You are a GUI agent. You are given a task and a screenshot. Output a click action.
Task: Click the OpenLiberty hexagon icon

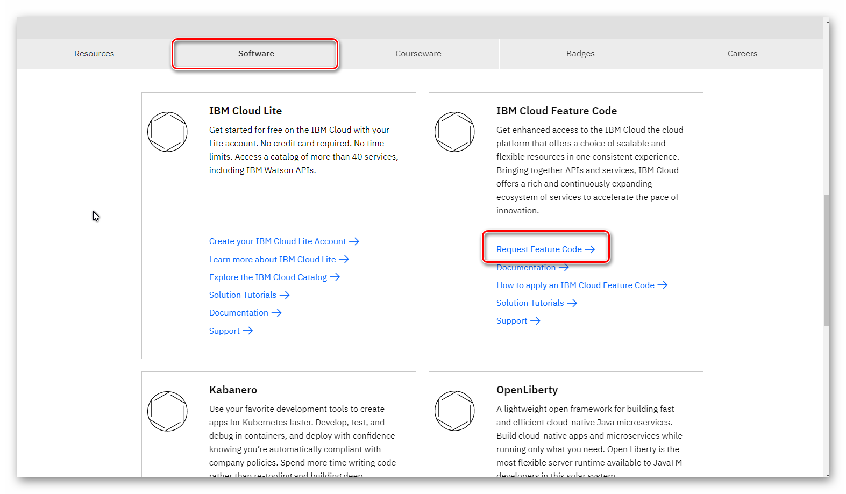(454, 411)
